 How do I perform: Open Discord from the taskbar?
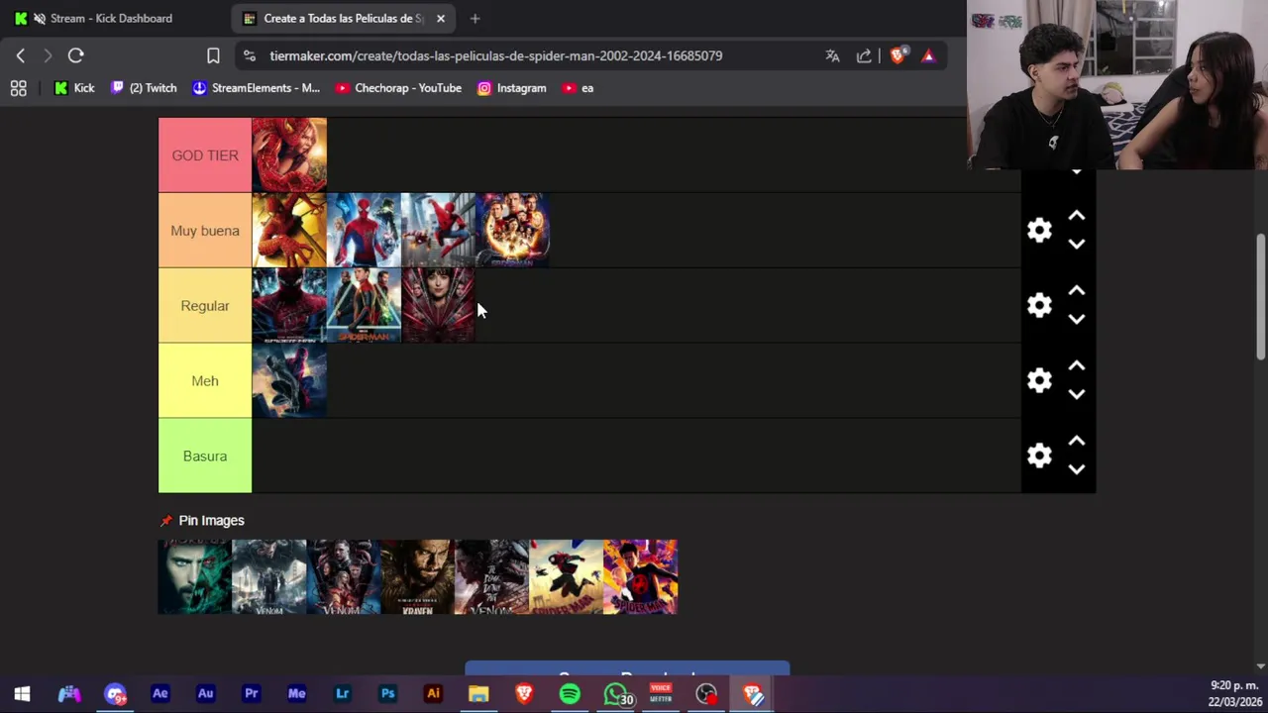coord(115,694)
